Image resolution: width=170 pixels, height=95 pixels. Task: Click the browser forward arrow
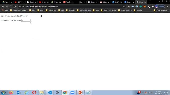click(x=7, y=6)
